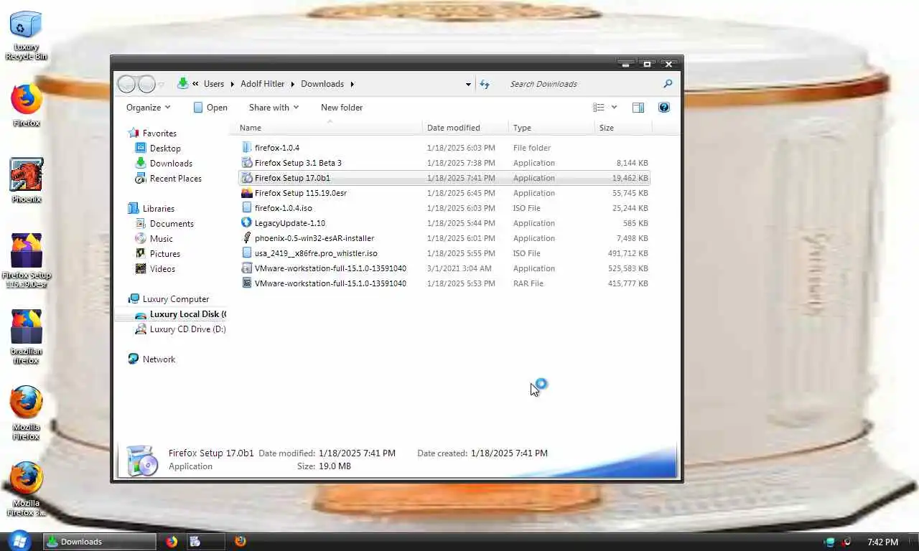The width and height of the screenshot is (919, 551).
Task: Select the Firefox Setup 115.19.0esr desktop icon
Action: (26, 260)
